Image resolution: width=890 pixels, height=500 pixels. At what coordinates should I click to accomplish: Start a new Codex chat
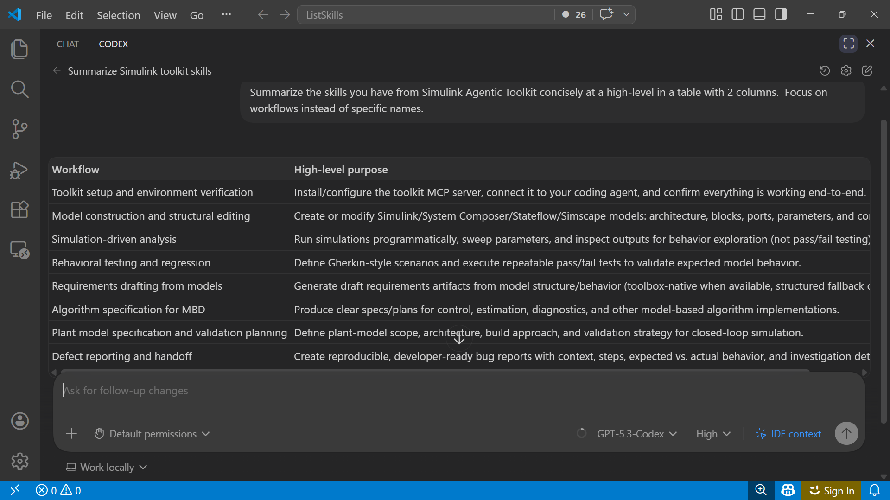coord(867,70)
